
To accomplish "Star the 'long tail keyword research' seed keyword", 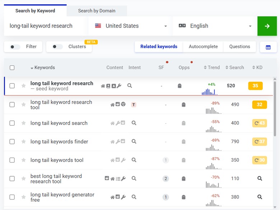I will pos(23,86).
